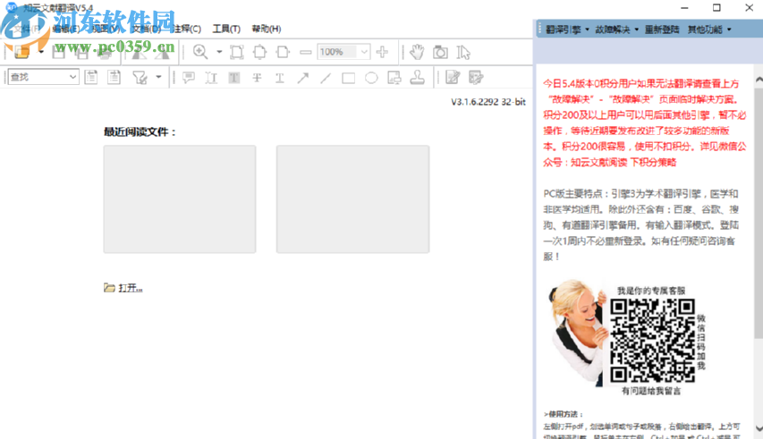
Task: Click the zoom in plus icon
Action: click(x=383, y=52)
